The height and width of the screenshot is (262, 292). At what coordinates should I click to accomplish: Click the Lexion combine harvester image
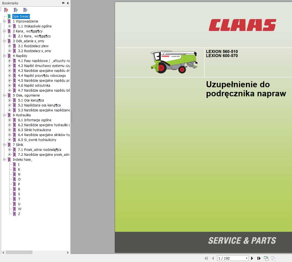(x=174, y=62)
